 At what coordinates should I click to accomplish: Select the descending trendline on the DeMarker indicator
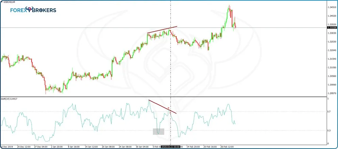pos(162,107)
